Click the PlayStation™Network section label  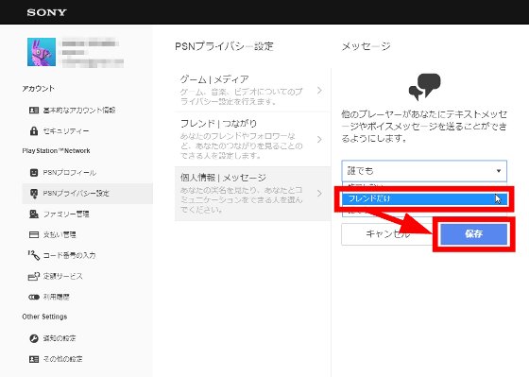(x=56, y=151)
